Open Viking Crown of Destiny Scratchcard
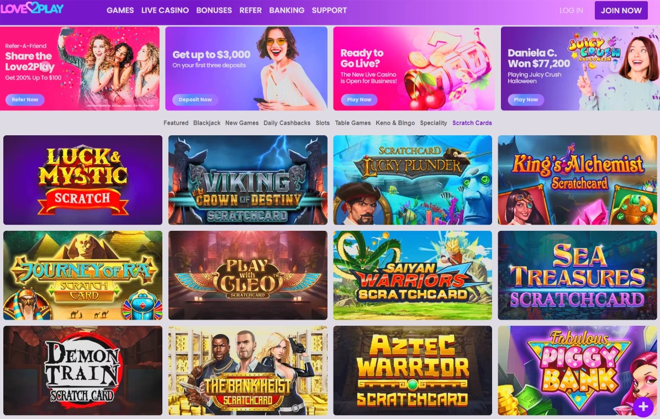The height and width of the screenshot is (419, 660). coord(247,180)
